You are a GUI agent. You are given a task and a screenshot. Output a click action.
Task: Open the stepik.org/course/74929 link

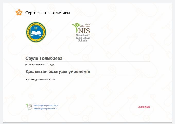click(x=46, y=105)
